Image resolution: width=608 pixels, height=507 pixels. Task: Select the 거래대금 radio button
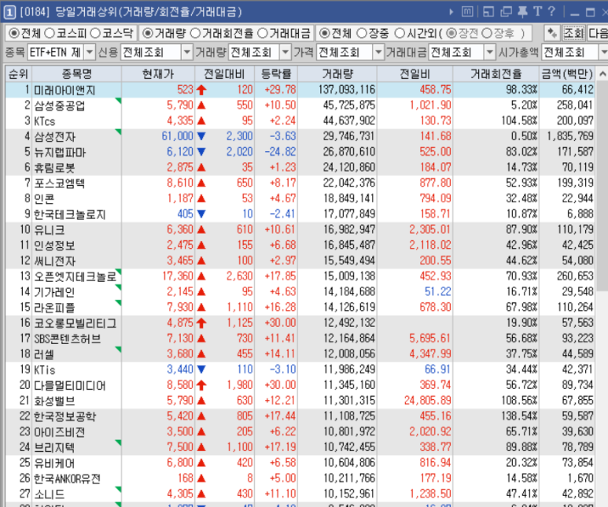(x=263, y=33)
